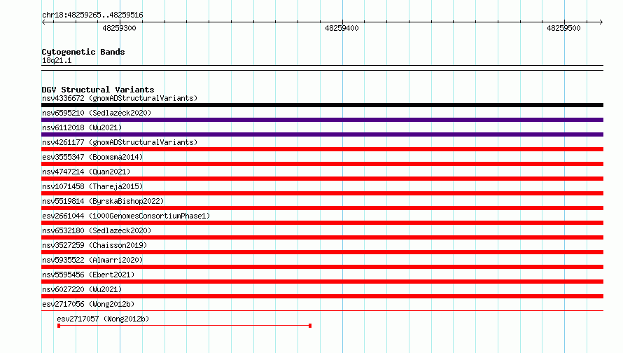Screen dimensions: 623x353
Task: Open the nsv3527259 (Chaisson2019) label
Action: (x=94, y=245)
